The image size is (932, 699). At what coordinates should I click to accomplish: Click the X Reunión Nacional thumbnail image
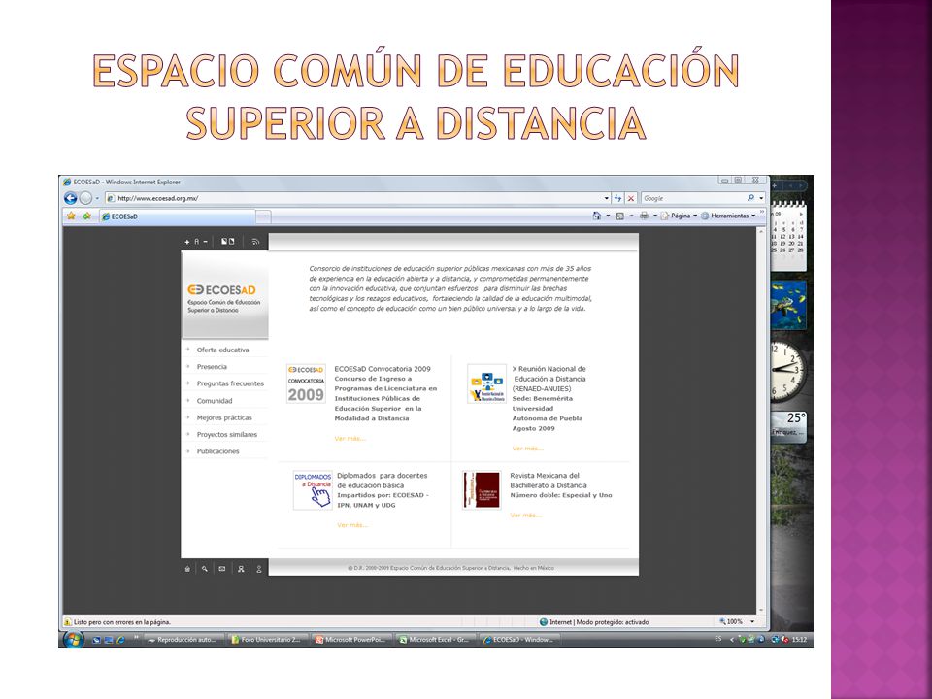coord(486,383)
